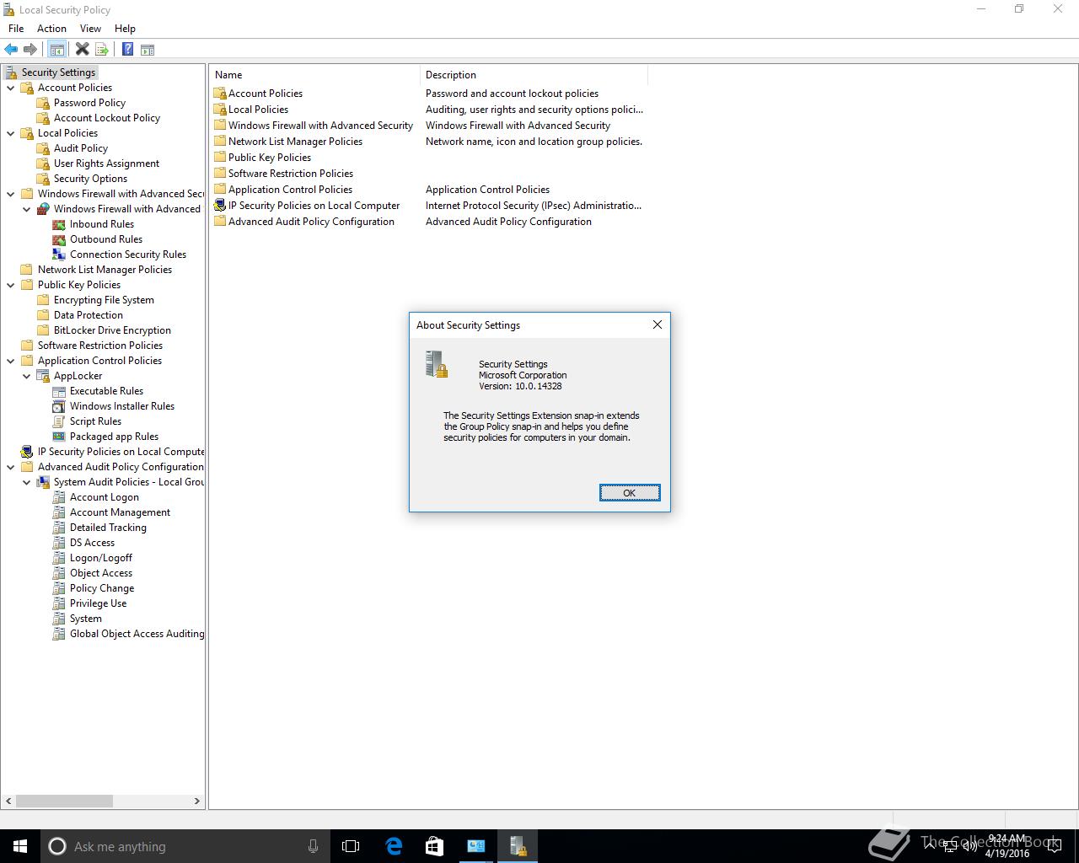This screenshot has width=1079, height=863.
Task: Collapse Public Key Policies tree node
Action: click(x=11, y=285)
